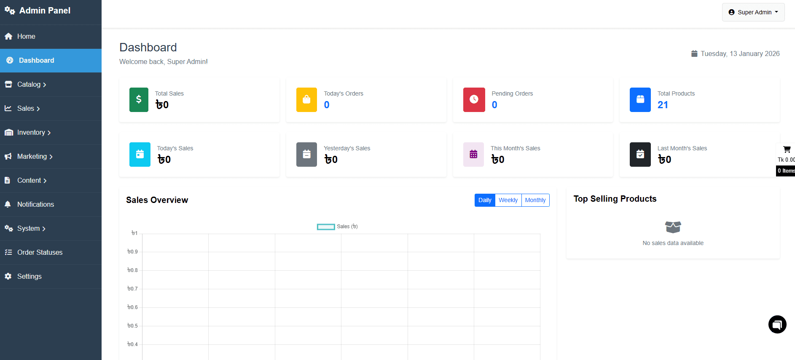Open the chat bubble widget
795x360 pixels.
[x=777, y=324]
